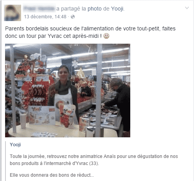
Task: Click the post text mentioning Yvrac
Action: pyautogui.click(x=90, y=32)
